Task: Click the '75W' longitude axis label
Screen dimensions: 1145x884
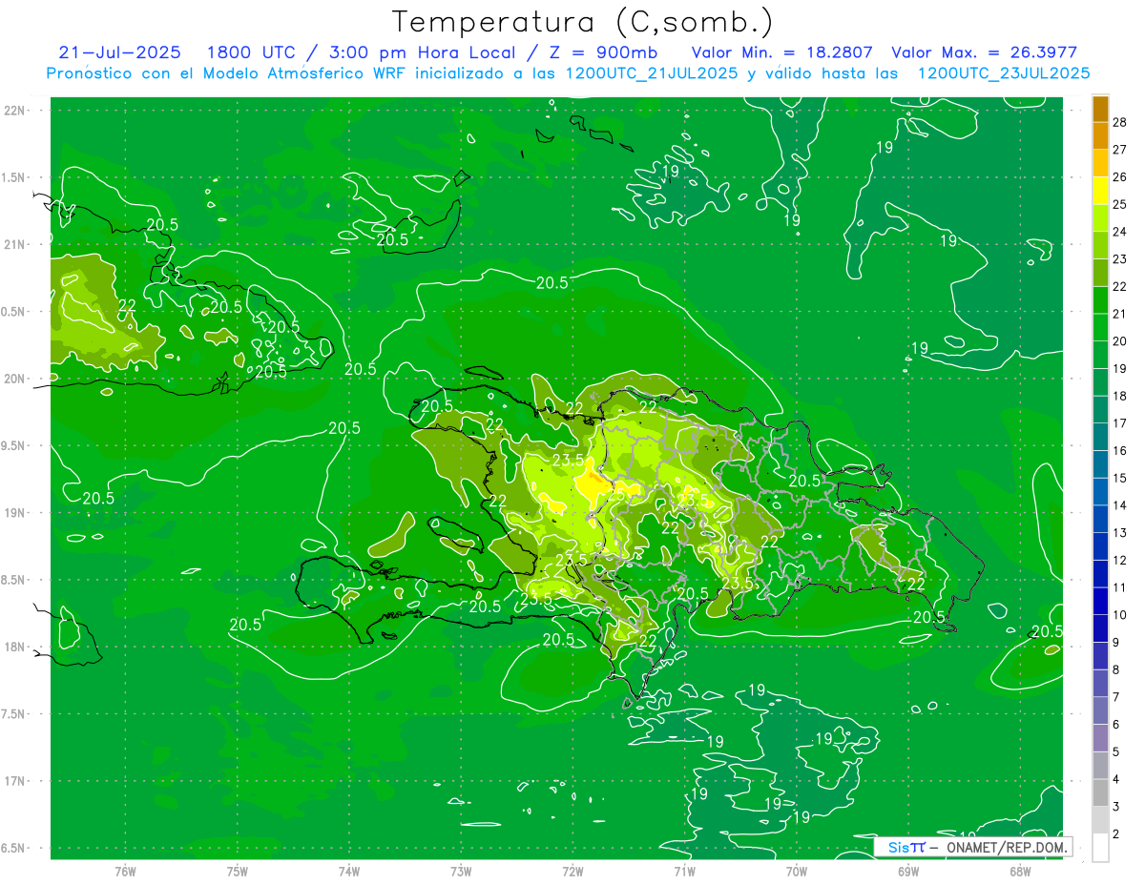Action: coord(238,872)
